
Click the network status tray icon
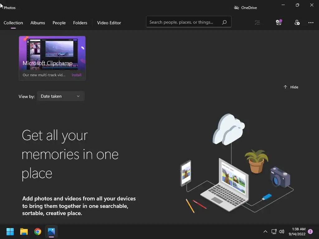[274, 232]
